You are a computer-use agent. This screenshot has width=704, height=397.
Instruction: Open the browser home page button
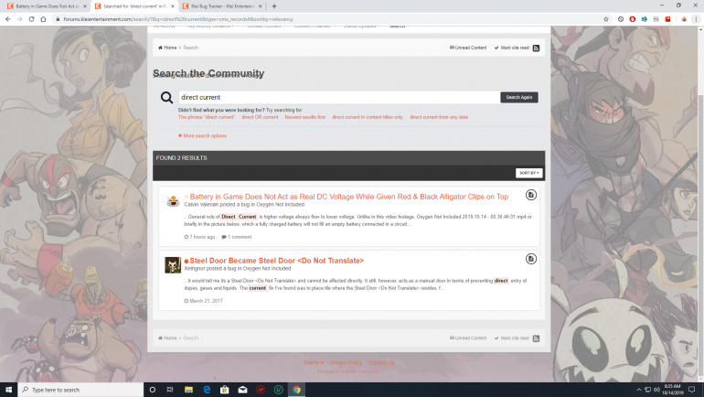tap(43, 19)
